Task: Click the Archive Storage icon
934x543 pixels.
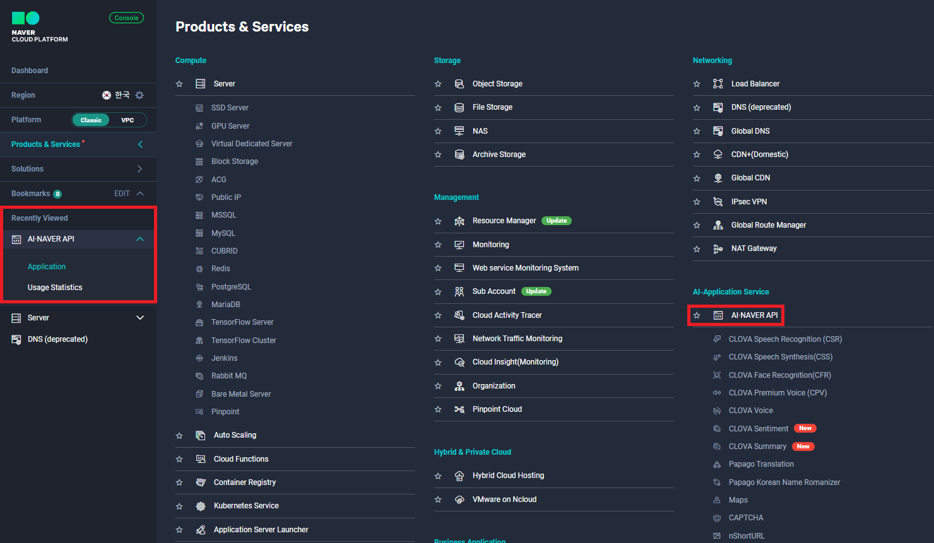Action: click(459, 155)
